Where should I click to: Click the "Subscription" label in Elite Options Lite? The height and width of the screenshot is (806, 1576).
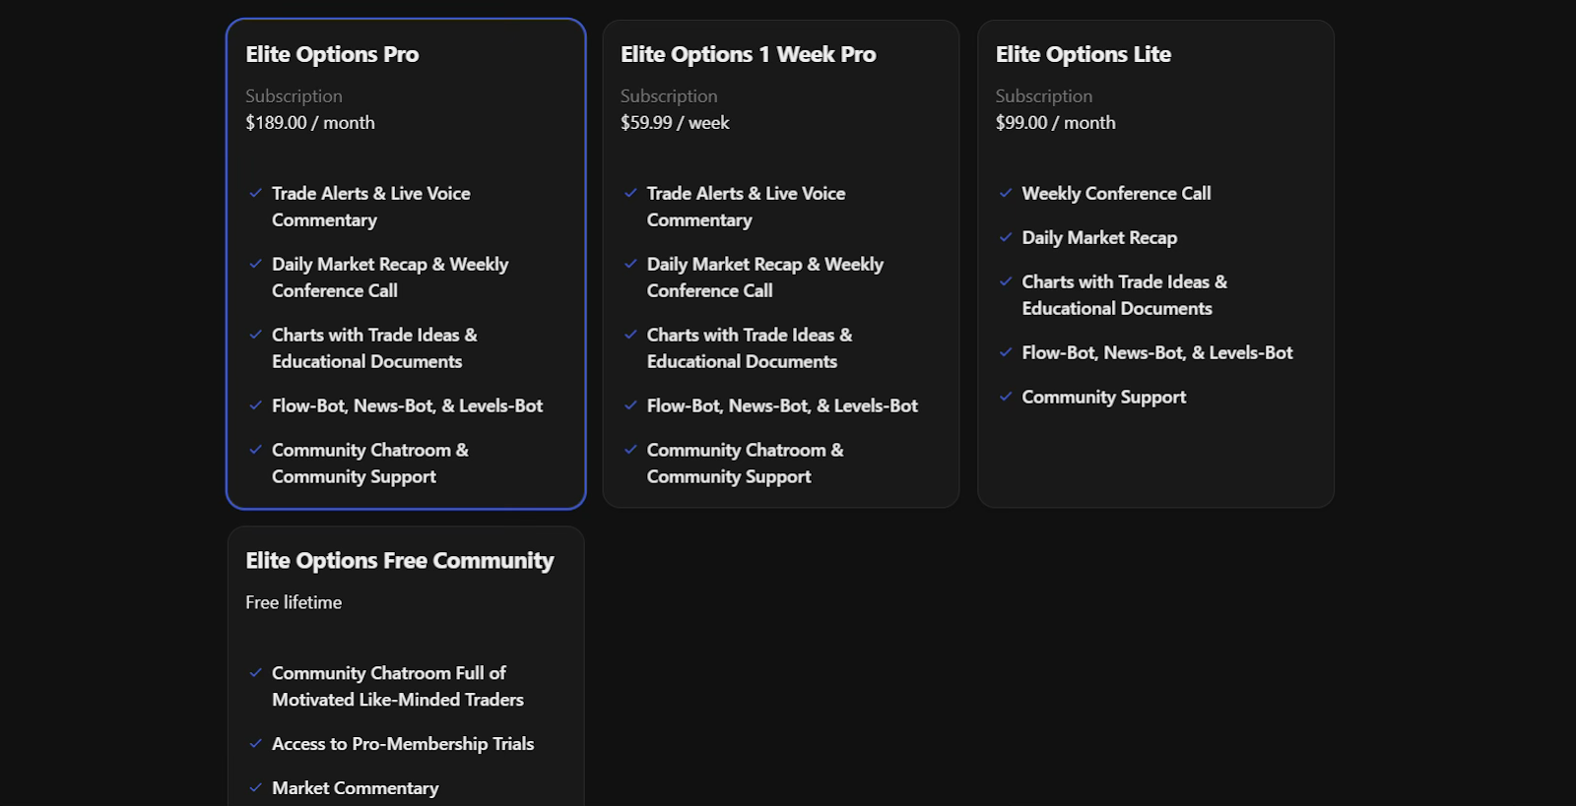click(1043, 95)
